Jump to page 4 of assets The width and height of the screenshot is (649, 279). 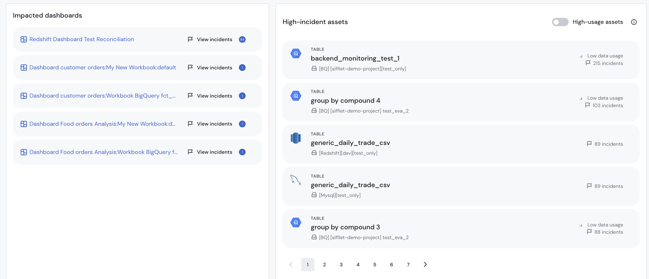[x=358, y=264]
